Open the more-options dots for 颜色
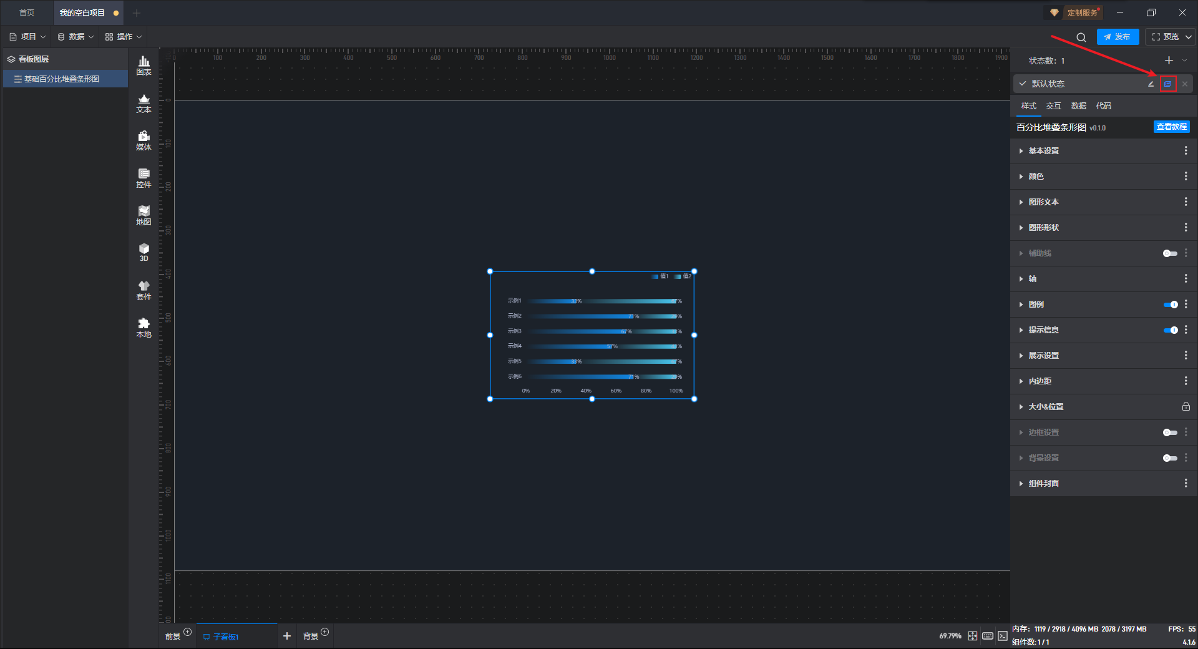1198x649 pixels. tap(1186, 177)
